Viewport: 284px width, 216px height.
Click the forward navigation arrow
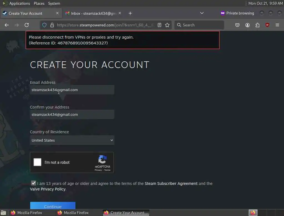17,25
